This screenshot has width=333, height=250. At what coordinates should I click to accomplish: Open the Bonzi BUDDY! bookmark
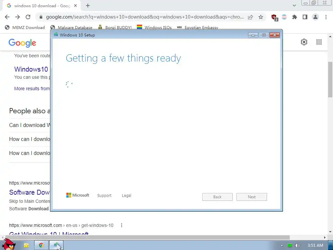[x=115, y=27]
